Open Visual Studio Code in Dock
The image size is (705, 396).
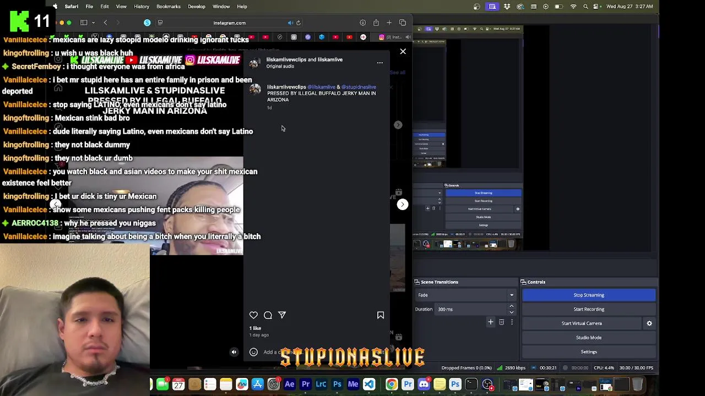(369, 384)
